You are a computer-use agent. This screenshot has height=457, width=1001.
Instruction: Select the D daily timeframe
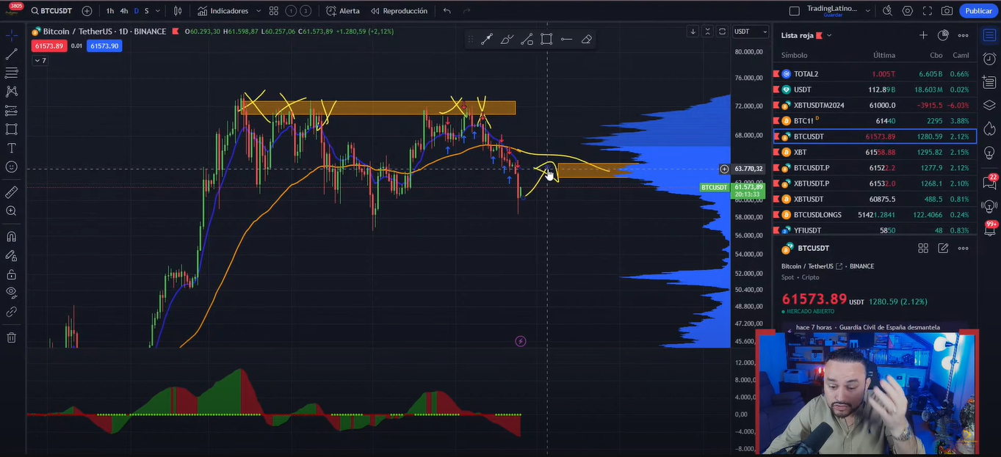[136, 11]
